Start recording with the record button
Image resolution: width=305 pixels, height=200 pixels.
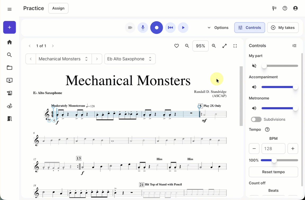tap(156, 28)
